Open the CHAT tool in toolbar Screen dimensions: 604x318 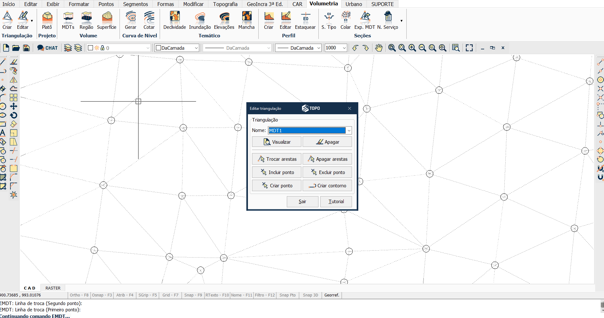47,48
